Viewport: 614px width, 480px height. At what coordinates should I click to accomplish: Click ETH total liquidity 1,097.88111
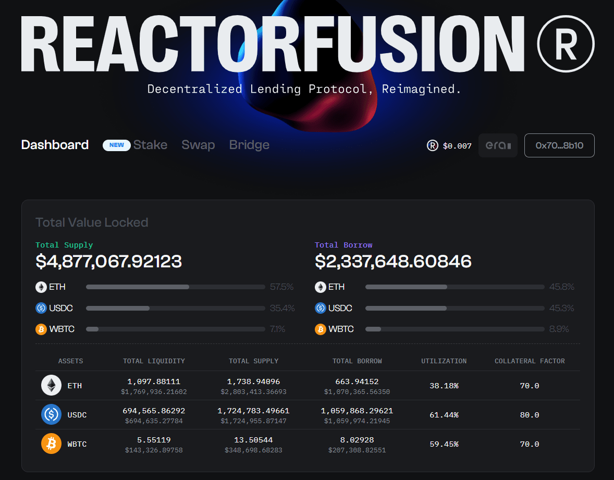pos(154,381)
